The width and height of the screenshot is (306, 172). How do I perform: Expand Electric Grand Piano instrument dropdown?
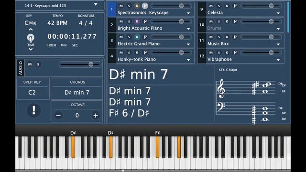188,44
